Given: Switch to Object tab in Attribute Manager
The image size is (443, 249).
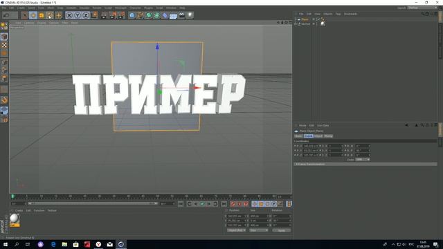Looking at the screenshot, I should 318,136.
